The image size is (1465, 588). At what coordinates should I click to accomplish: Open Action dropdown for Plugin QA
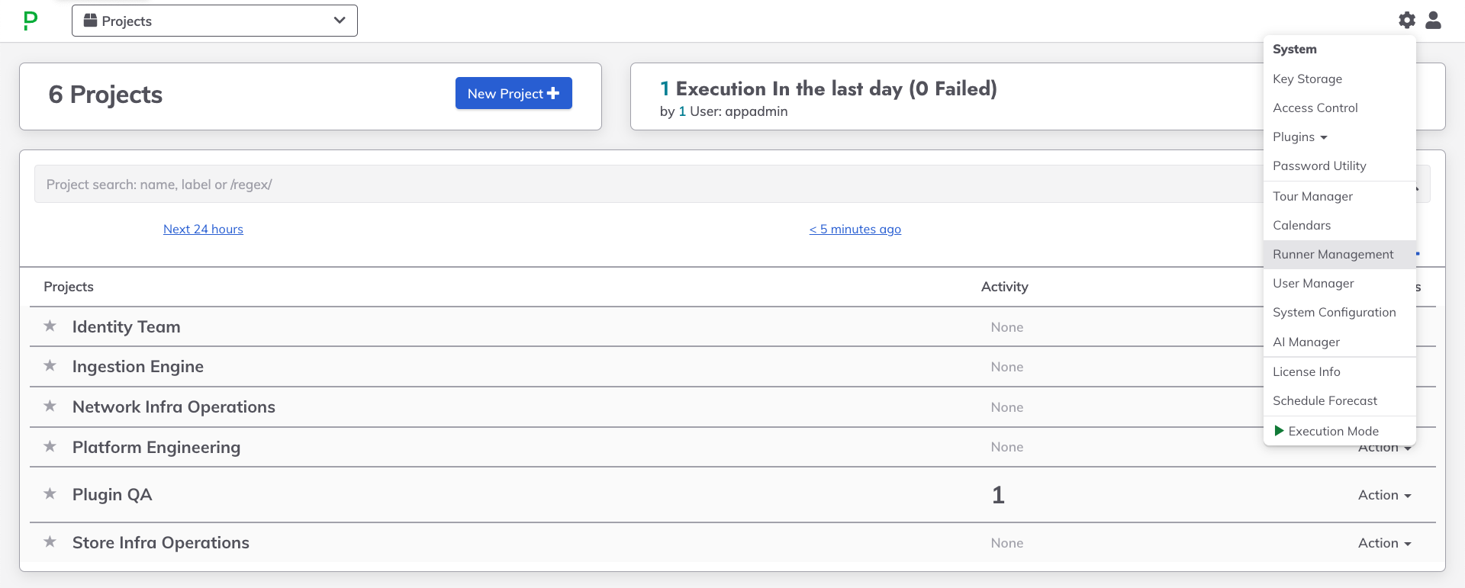point(1385,495)
